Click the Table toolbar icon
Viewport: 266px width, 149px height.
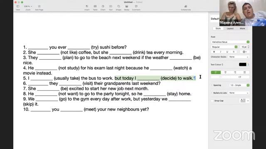point(95,7)
